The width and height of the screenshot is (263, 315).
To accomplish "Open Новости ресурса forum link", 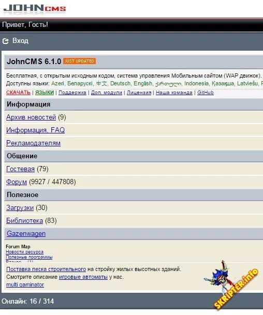I will click(x=24, y=252).
